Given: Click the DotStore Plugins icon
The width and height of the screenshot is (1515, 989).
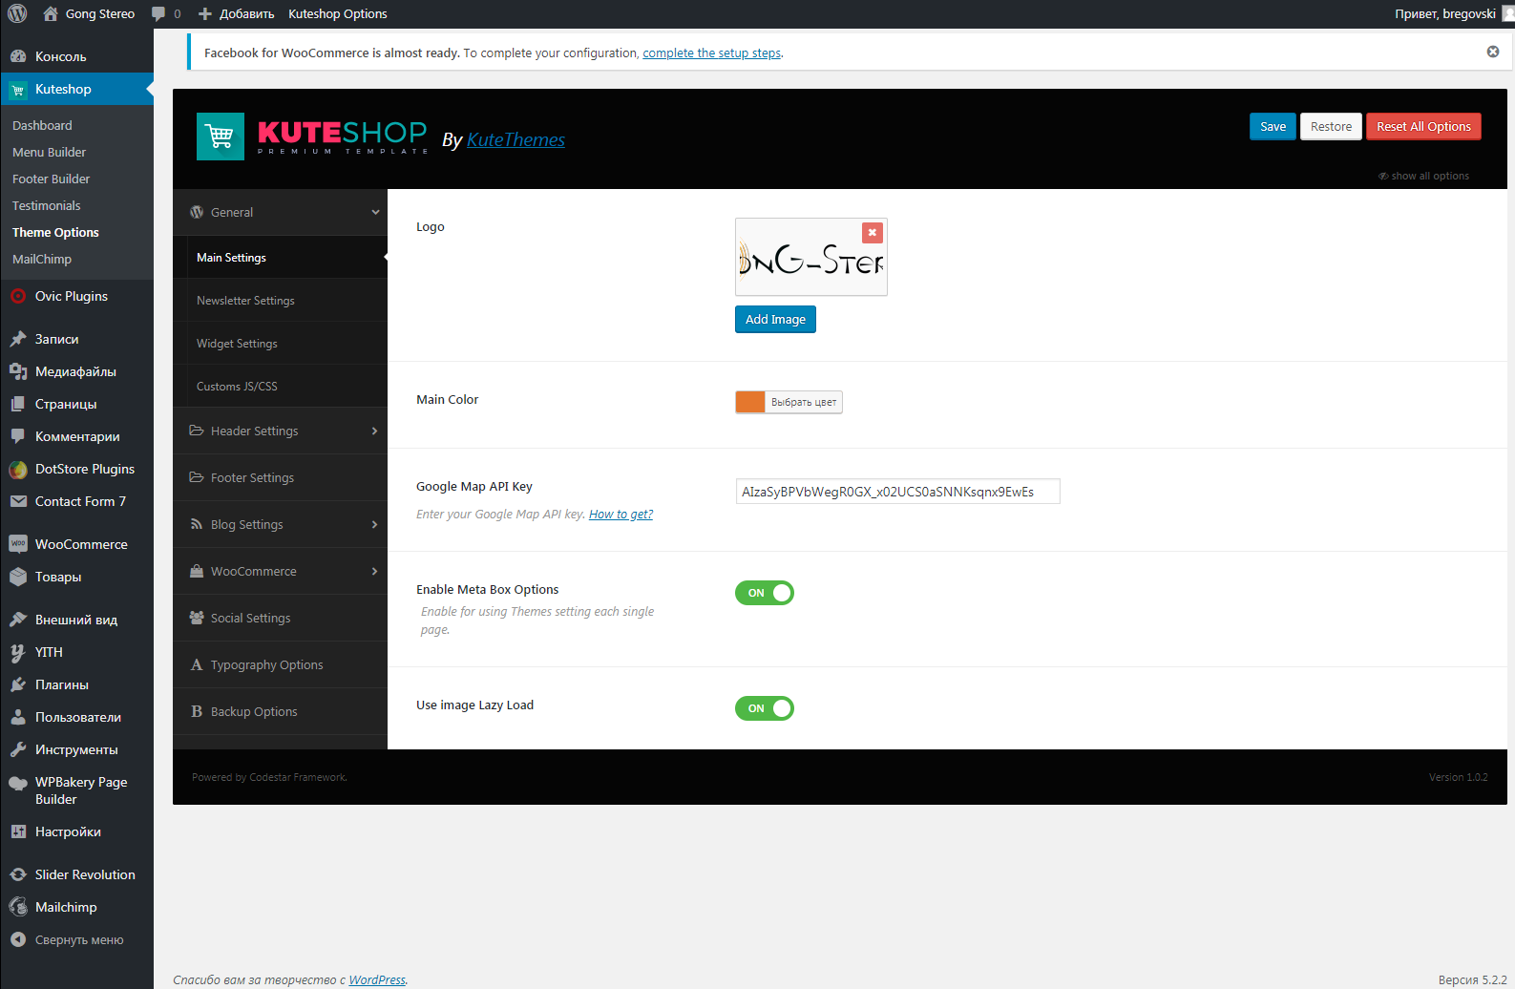Looking at the screenshot, I should click(18, 469).
